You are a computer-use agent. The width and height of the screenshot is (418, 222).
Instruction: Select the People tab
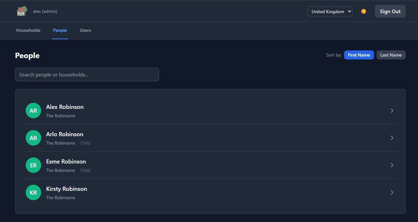point(60,30)
